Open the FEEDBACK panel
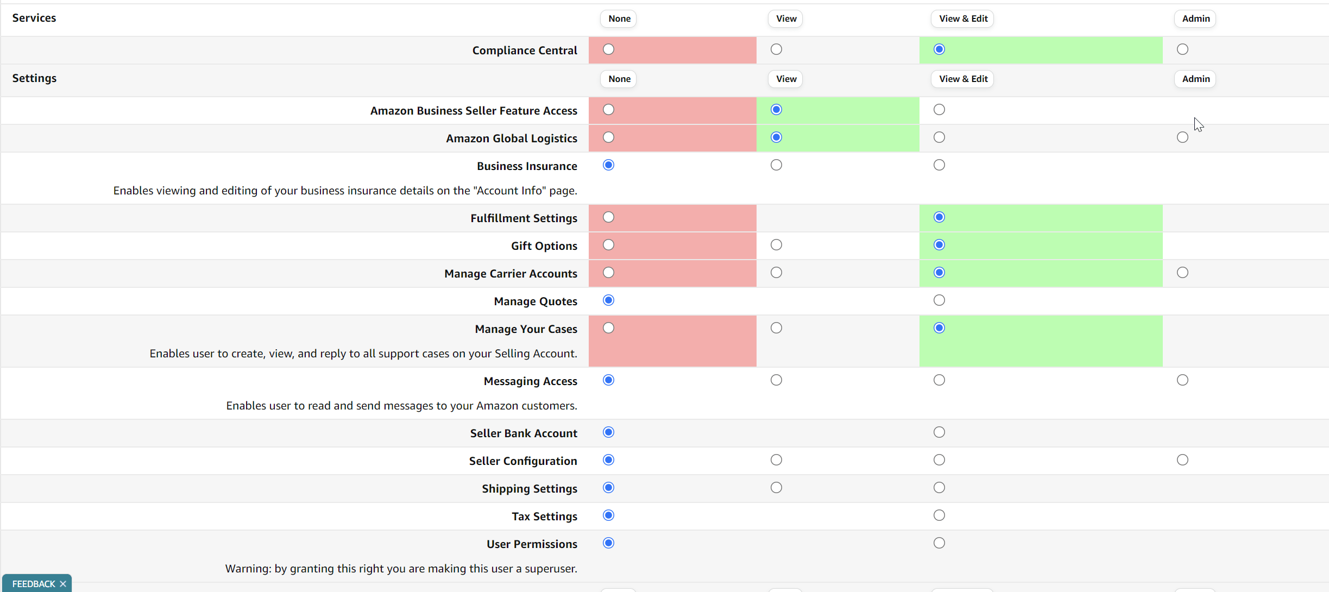1329x592 pixels. coord(34,584)
